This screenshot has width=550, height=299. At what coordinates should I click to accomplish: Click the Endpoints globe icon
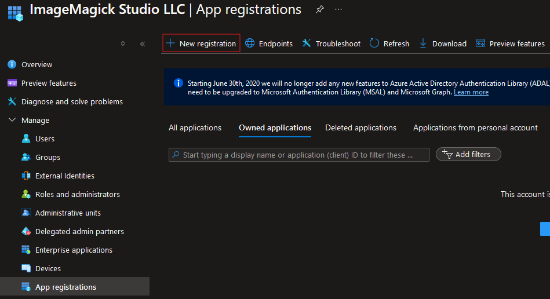point(250,43)
